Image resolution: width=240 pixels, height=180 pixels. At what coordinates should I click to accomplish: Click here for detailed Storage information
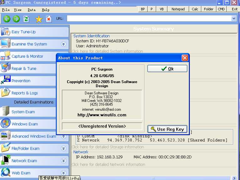[108, 147]
